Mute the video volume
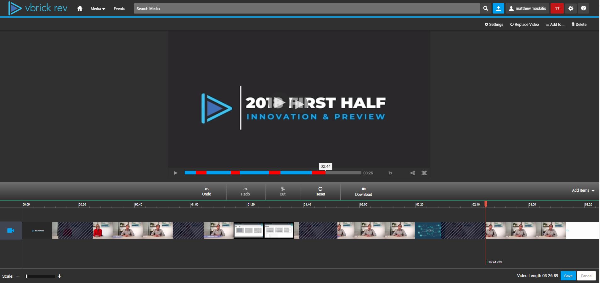 coord(413,173)
